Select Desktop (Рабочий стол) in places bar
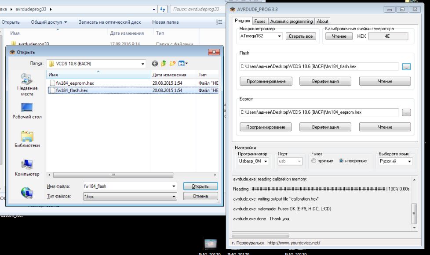This screenshot has width=430, height=255. point(27,111)
